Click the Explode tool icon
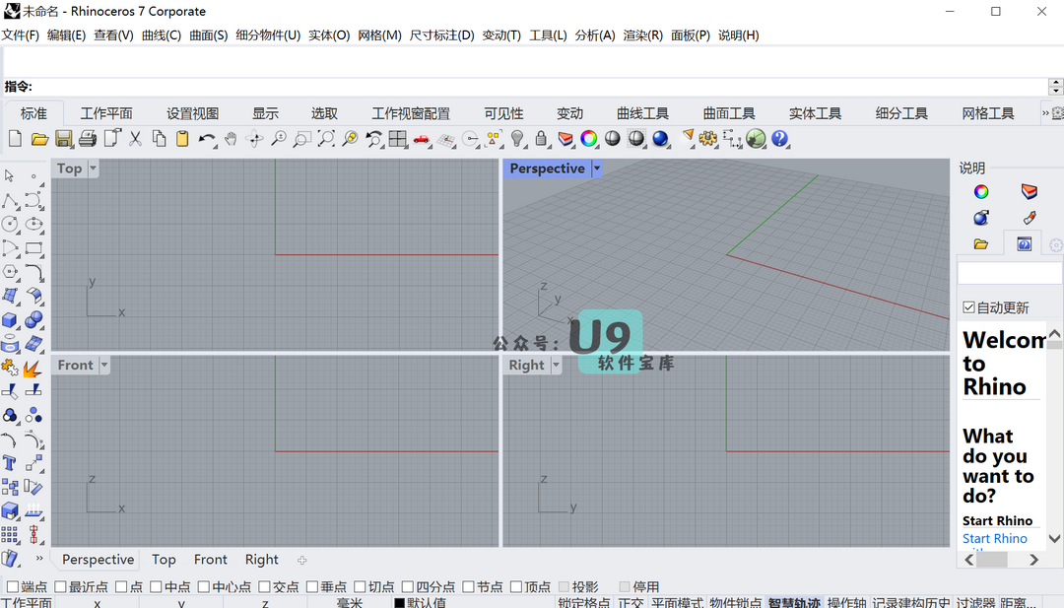1064x608 pixels. (32, 369)
